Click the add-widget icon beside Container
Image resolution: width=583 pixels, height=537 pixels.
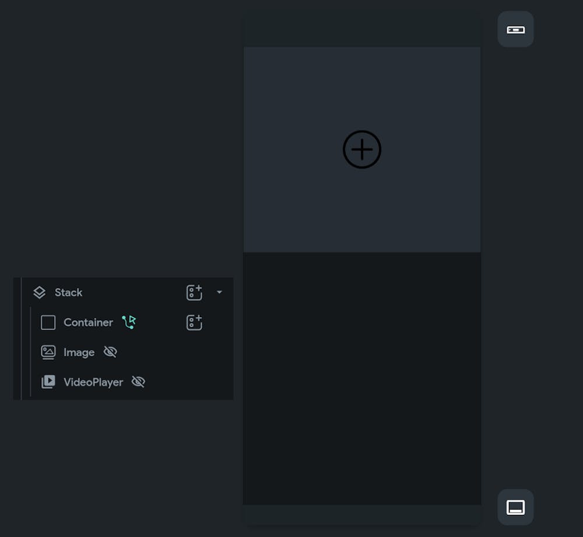tap(194, 322)
